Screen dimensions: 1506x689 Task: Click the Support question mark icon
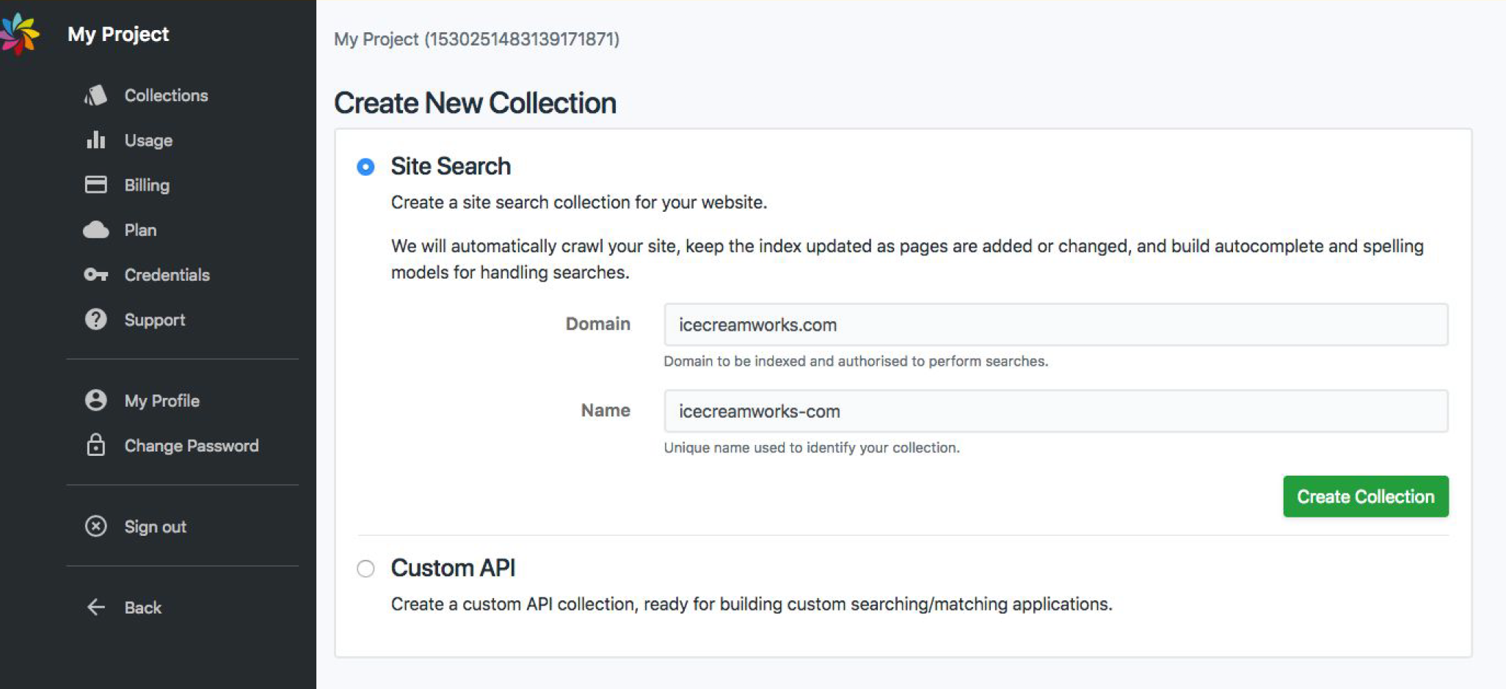[95, 320]
